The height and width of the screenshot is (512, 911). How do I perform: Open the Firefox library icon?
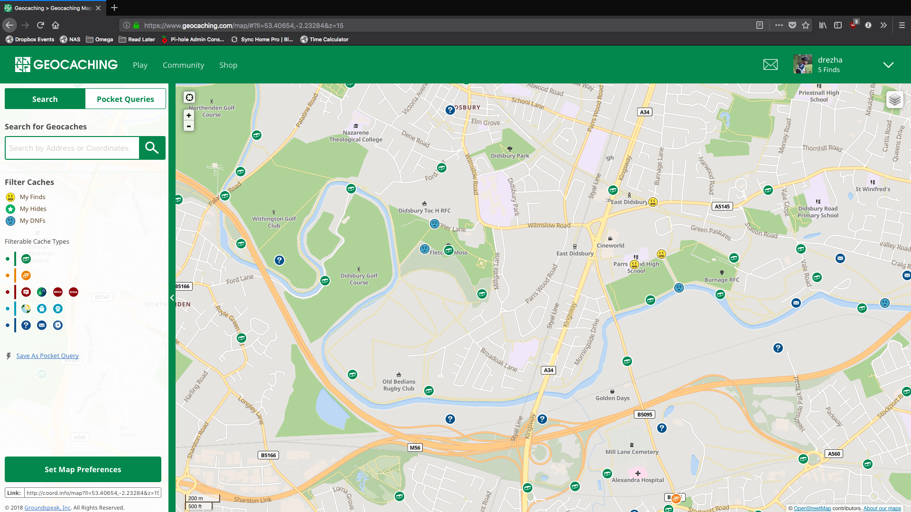[823, 25]
